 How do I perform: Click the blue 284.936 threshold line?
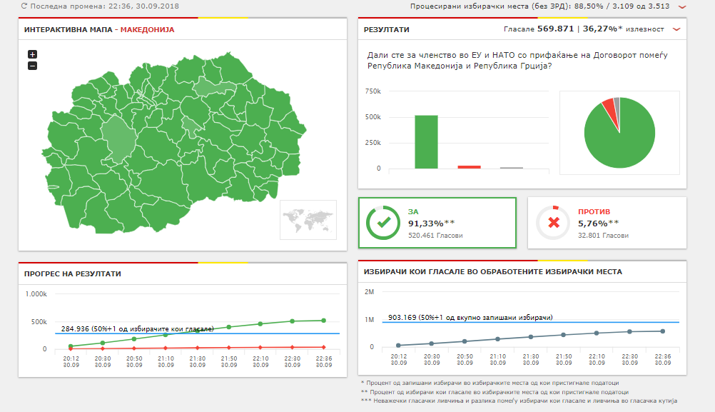(x=285, y=333)
